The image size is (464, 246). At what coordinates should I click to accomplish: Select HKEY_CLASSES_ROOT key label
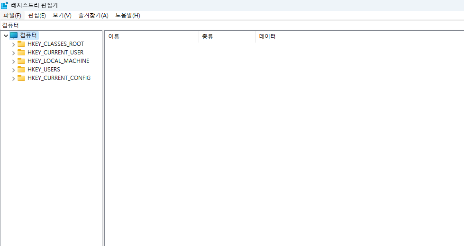[55, 44]
